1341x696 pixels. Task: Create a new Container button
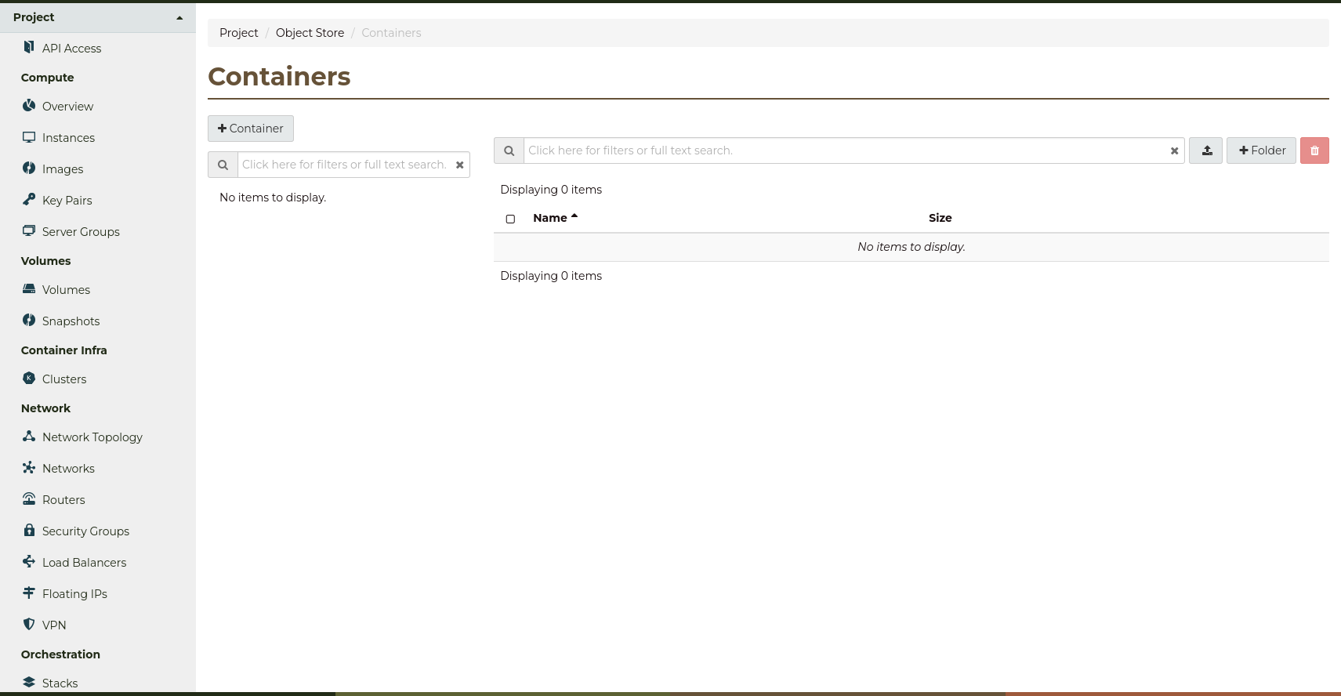(x=251, y=129)
